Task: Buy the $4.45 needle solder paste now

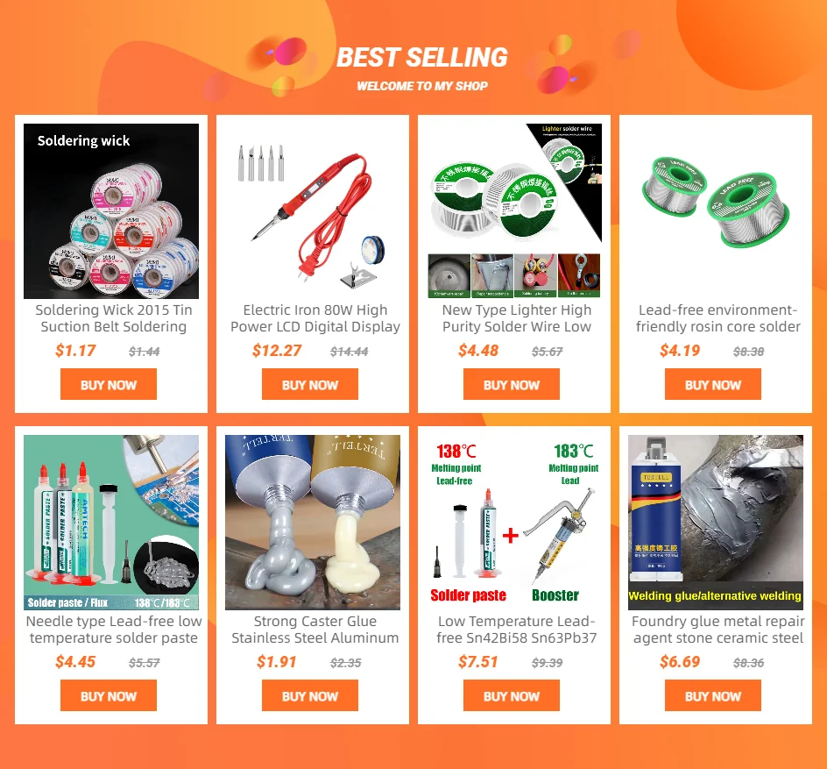Action: point(109,695)
